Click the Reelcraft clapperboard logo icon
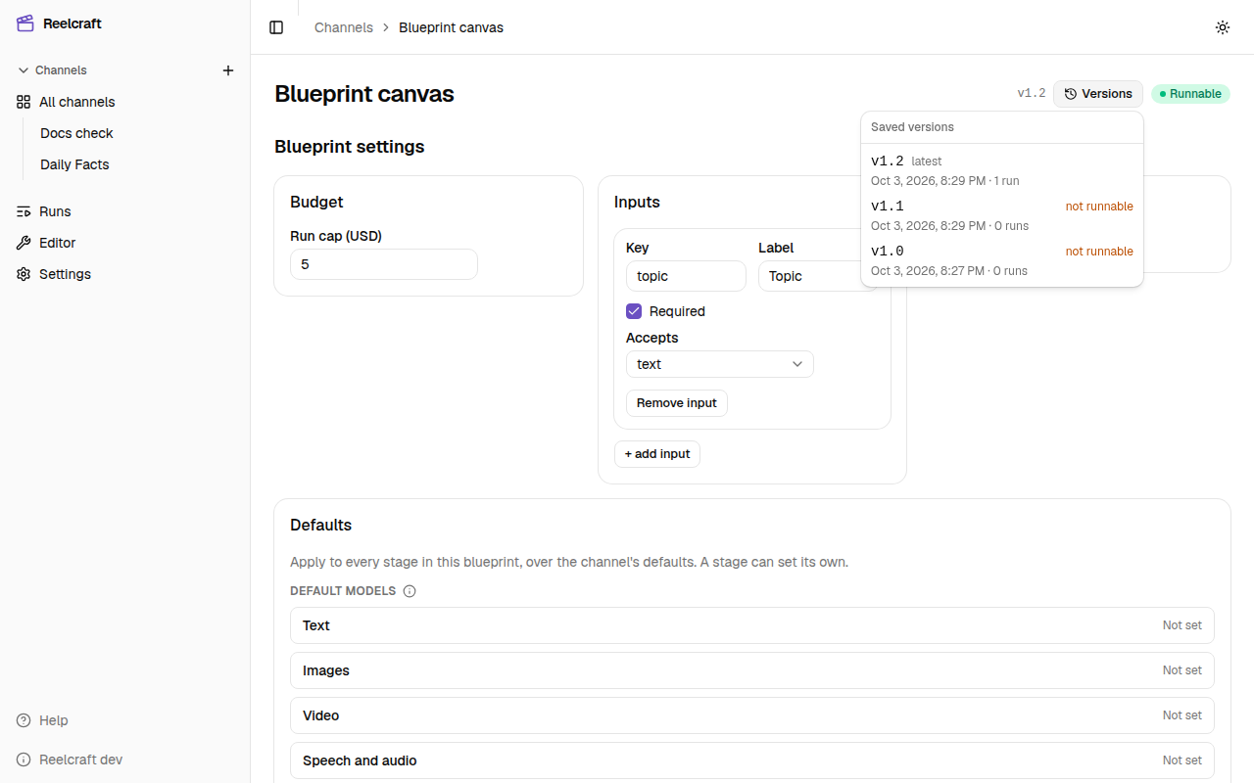Image resolution: width=1254 pixels, height=783 pixels. 25,23
